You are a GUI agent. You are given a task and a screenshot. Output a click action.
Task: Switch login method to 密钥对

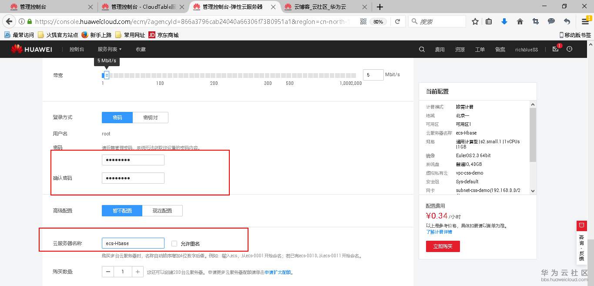pyautogui.click(x=151, y=117)
